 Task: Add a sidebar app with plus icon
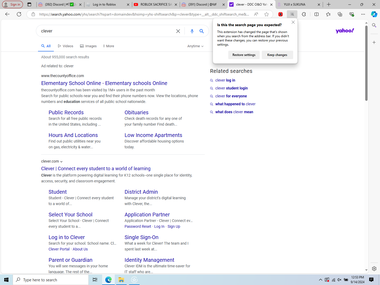click(x=374, y=42)
